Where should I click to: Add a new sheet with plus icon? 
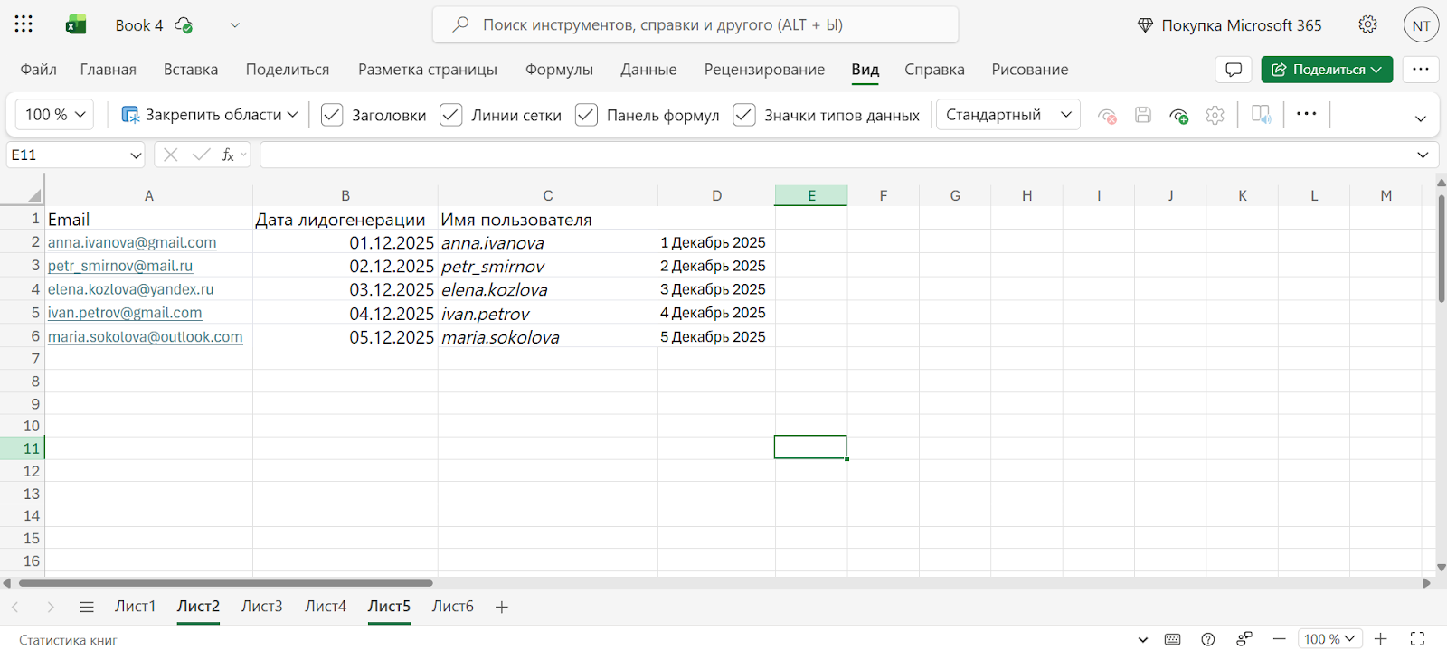pyautogui.click(x=502, y=607)
